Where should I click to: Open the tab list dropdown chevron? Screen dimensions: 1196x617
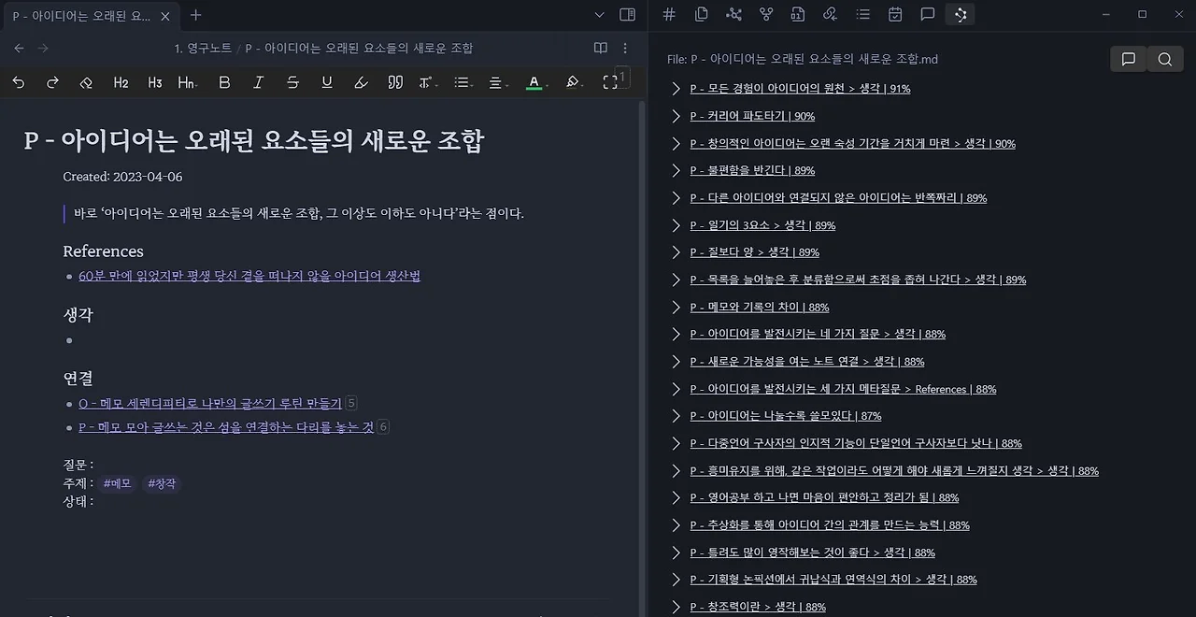[600, 15]
